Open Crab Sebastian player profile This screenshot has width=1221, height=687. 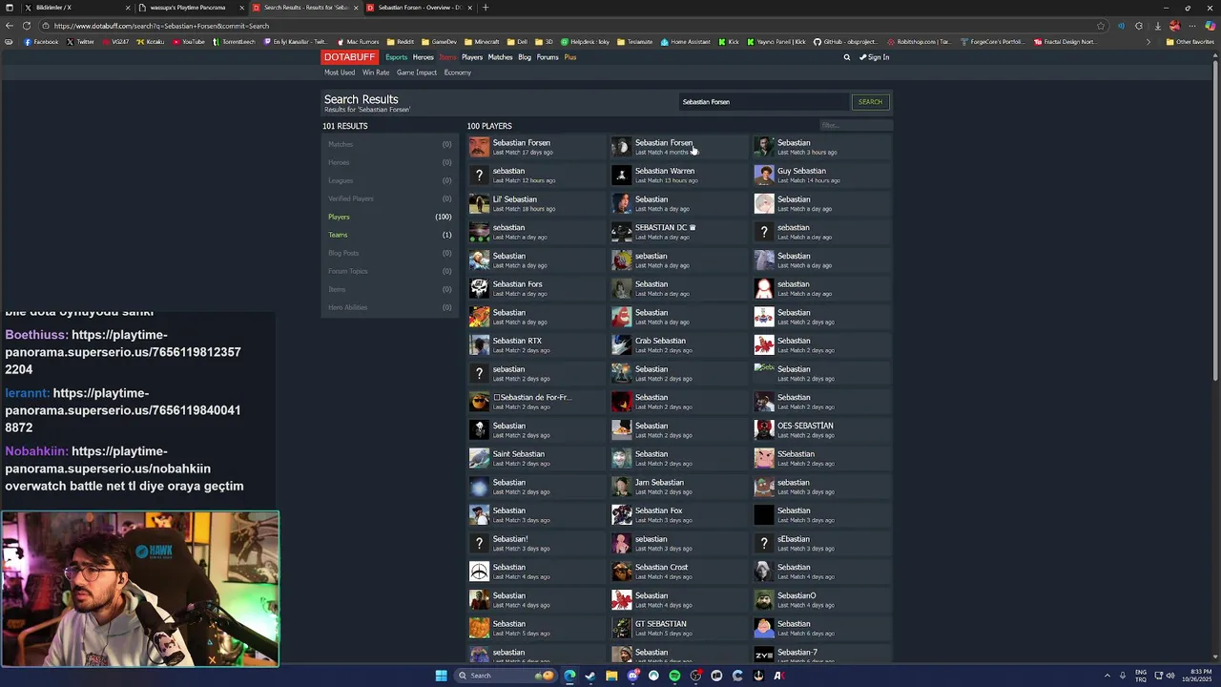(660, 341)
